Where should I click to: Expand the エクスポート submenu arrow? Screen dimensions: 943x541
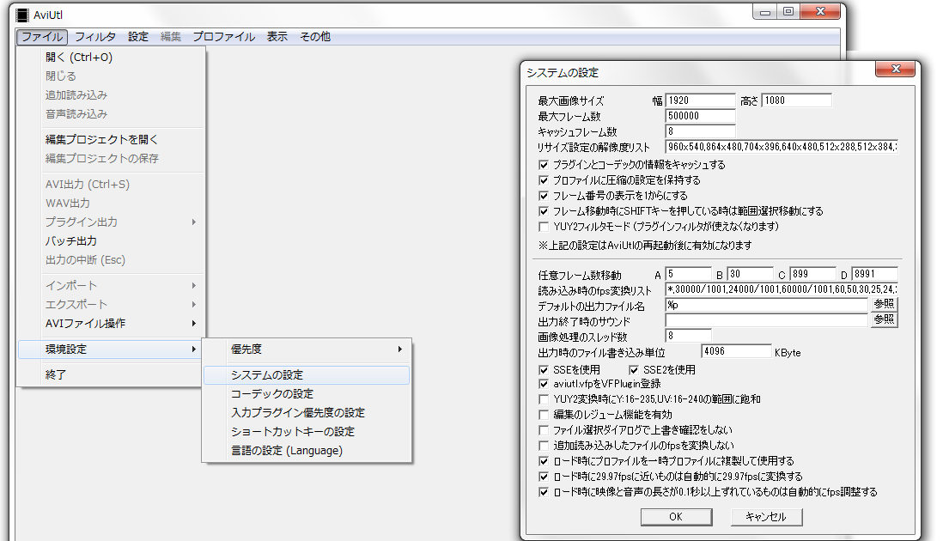193,304
